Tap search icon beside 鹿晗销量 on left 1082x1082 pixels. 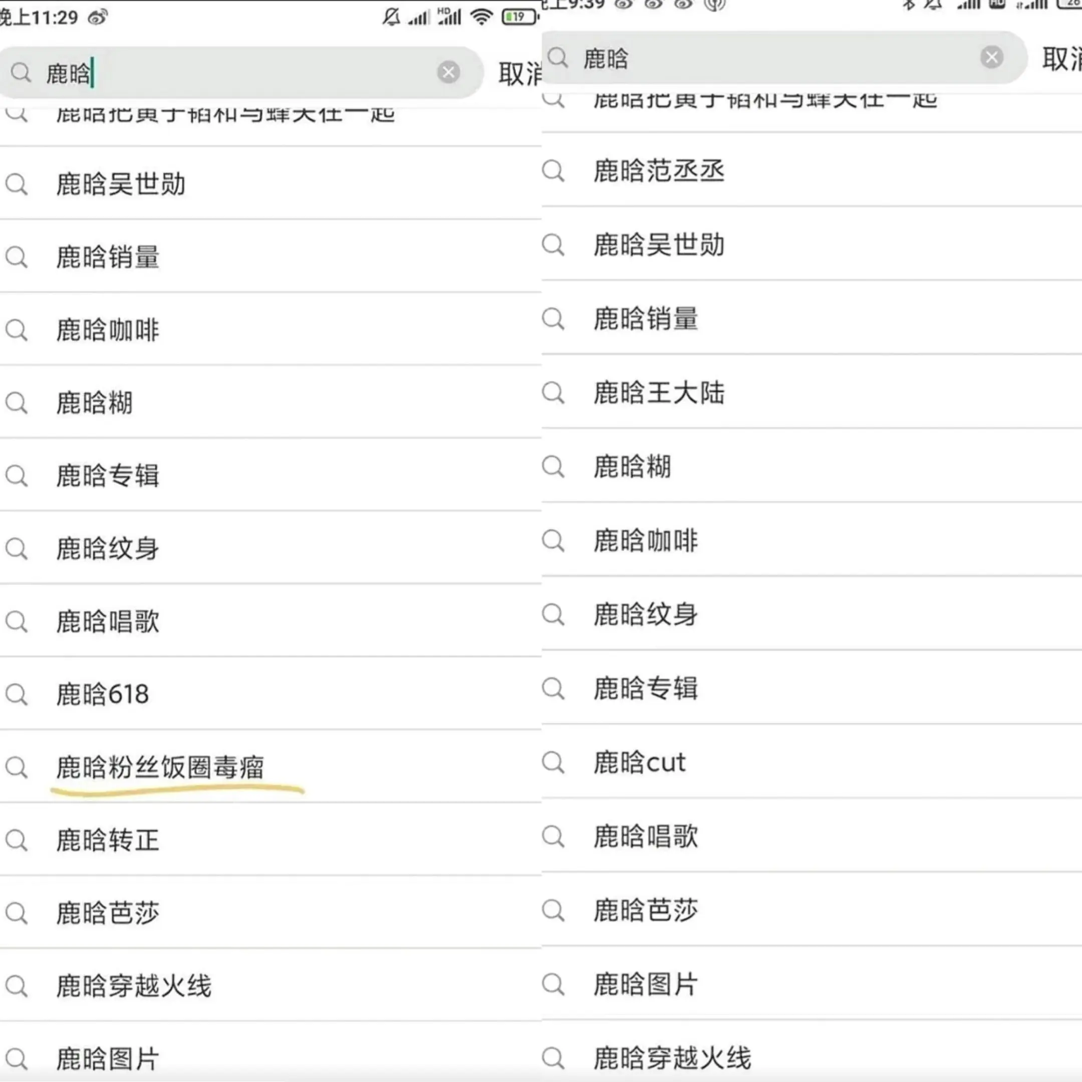point(17,257)
